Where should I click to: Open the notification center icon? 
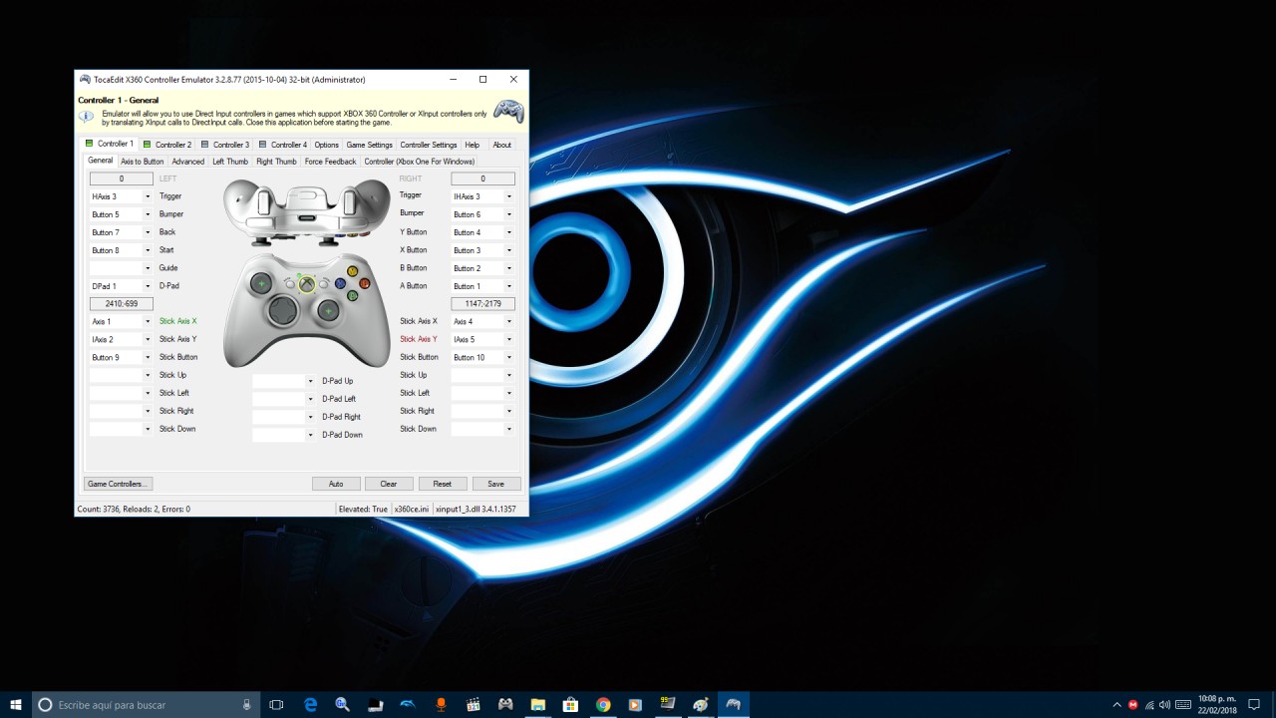tap(1254, 705)
